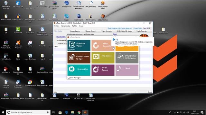Click the Microsoft Edge desktop icon

tap(18, 4)
